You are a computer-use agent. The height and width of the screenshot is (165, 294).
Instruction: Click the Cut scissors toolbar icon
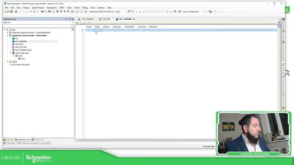[27, 11]
